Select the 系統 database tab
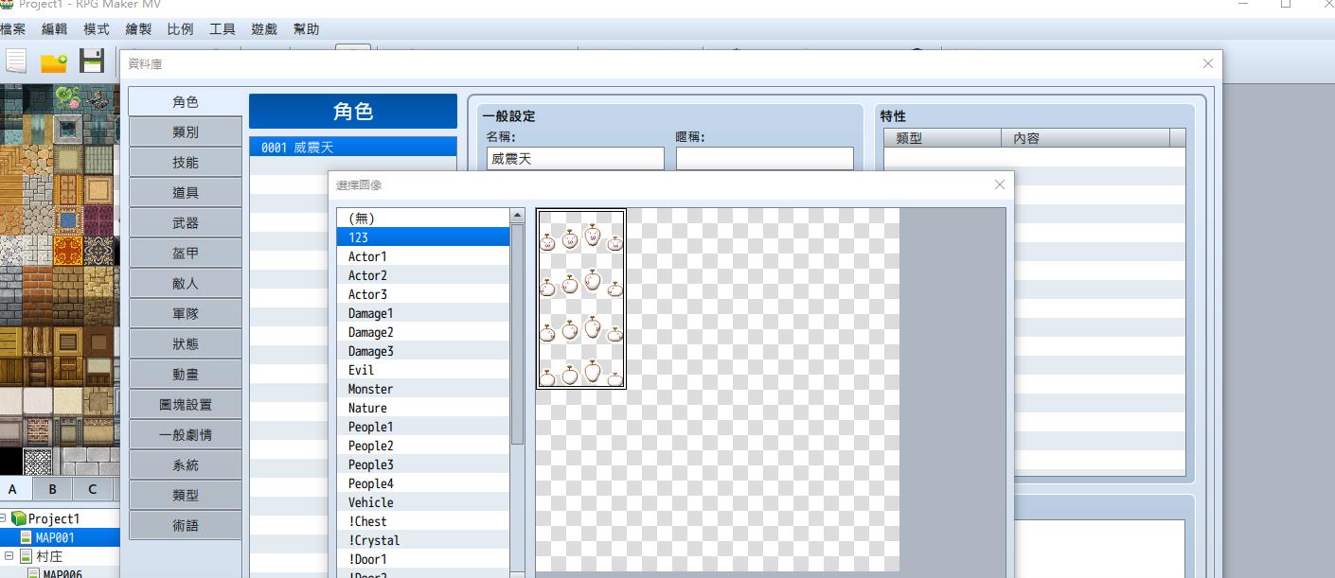Image resolution: width=1335 pixels, height=578 pixels. [x=186, y=464]
